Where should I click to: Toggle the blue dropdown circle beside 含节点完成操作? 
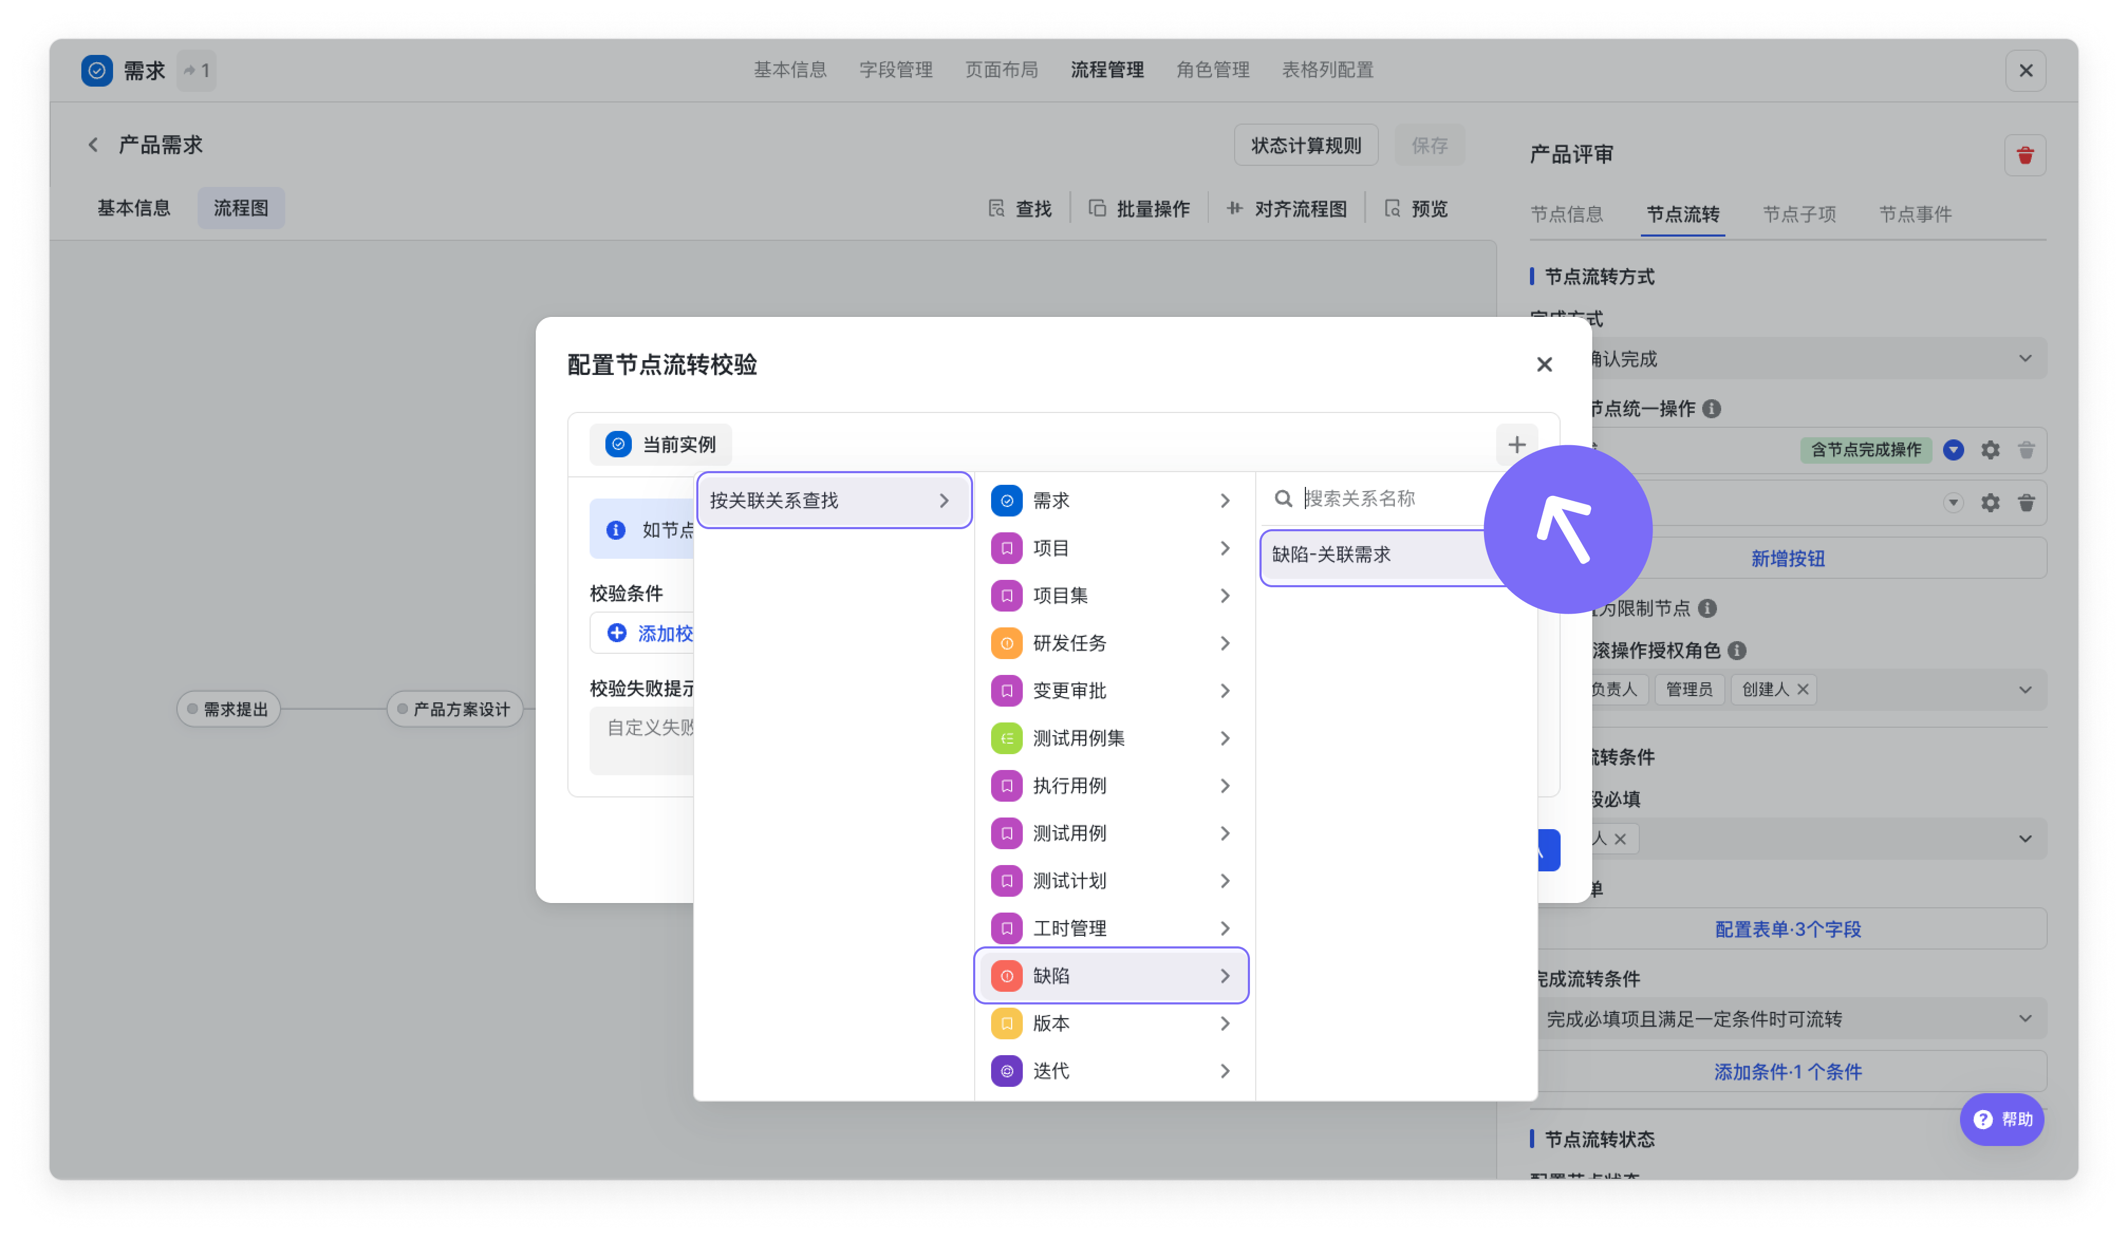[x=1953, y=450]
